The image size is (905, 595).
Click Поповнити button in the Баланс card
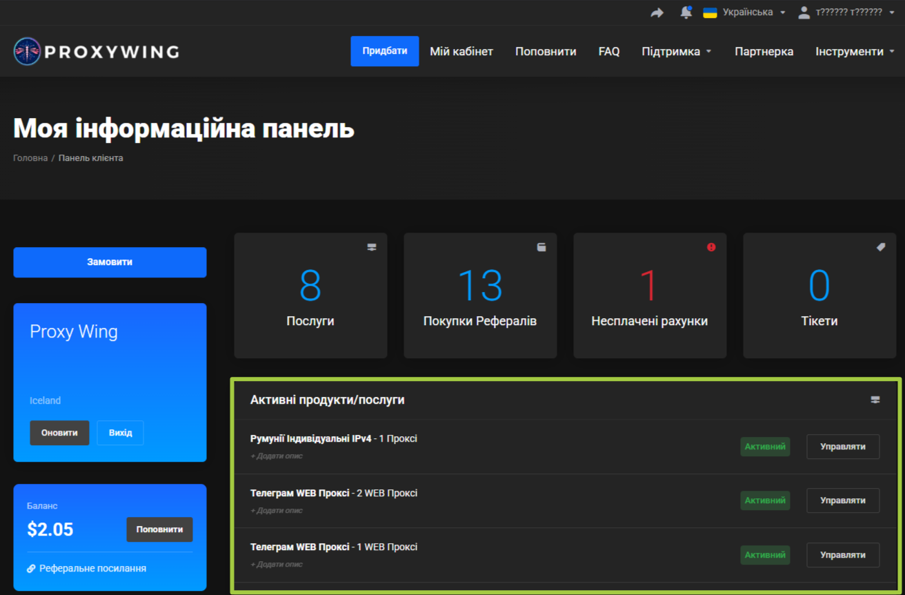click(159, 529)
